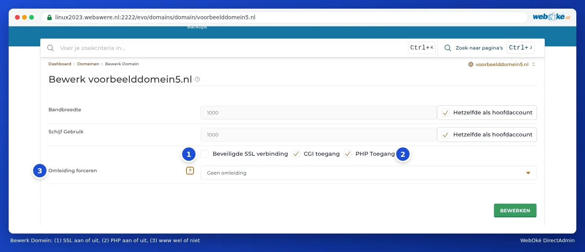The width and height of the screenshot is (585, 252).
Task: Go to Dashboard via breadcrumb
Action: [60, 64]
